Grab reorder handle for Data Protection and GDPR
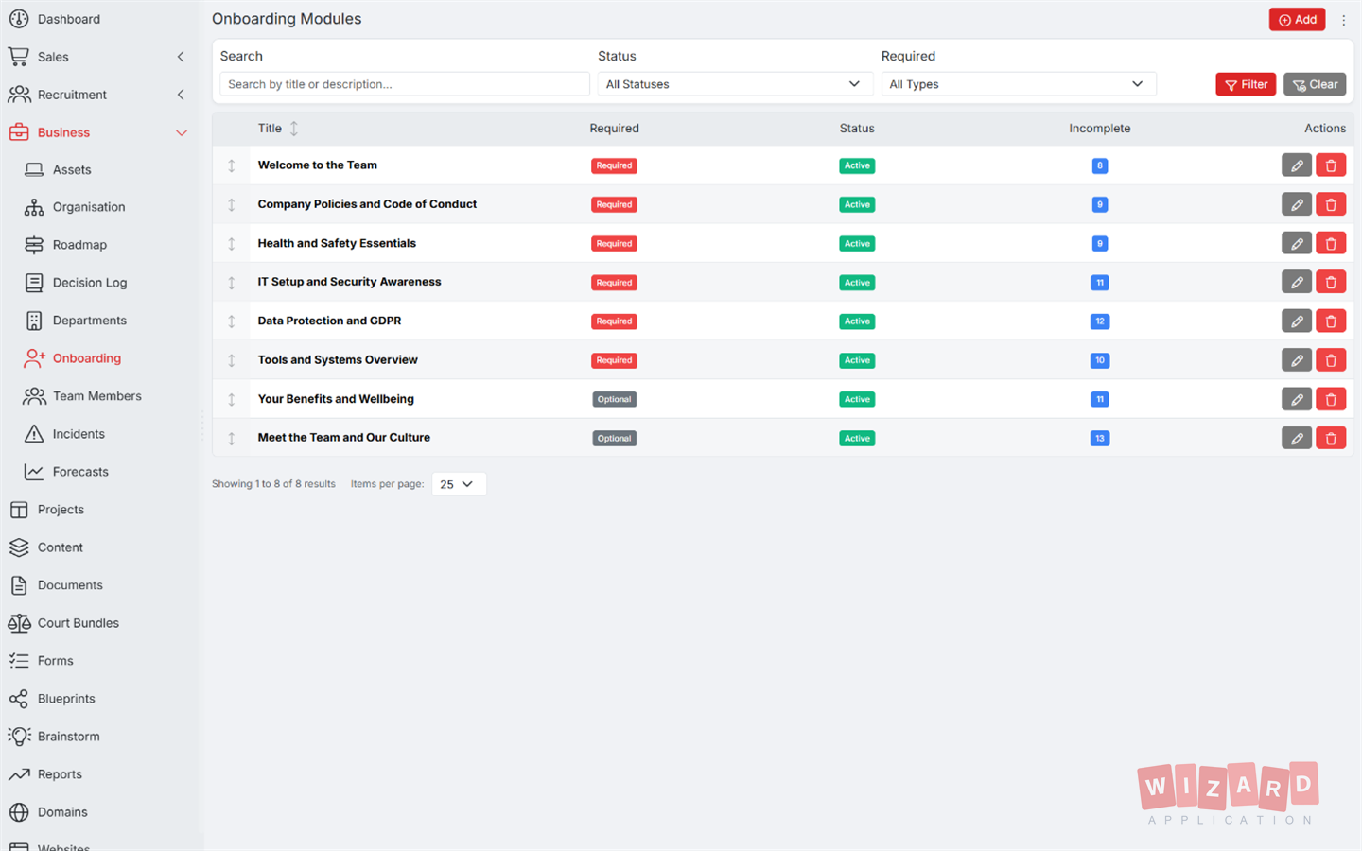The image size is (1362, 851). [x=231, y=321]
